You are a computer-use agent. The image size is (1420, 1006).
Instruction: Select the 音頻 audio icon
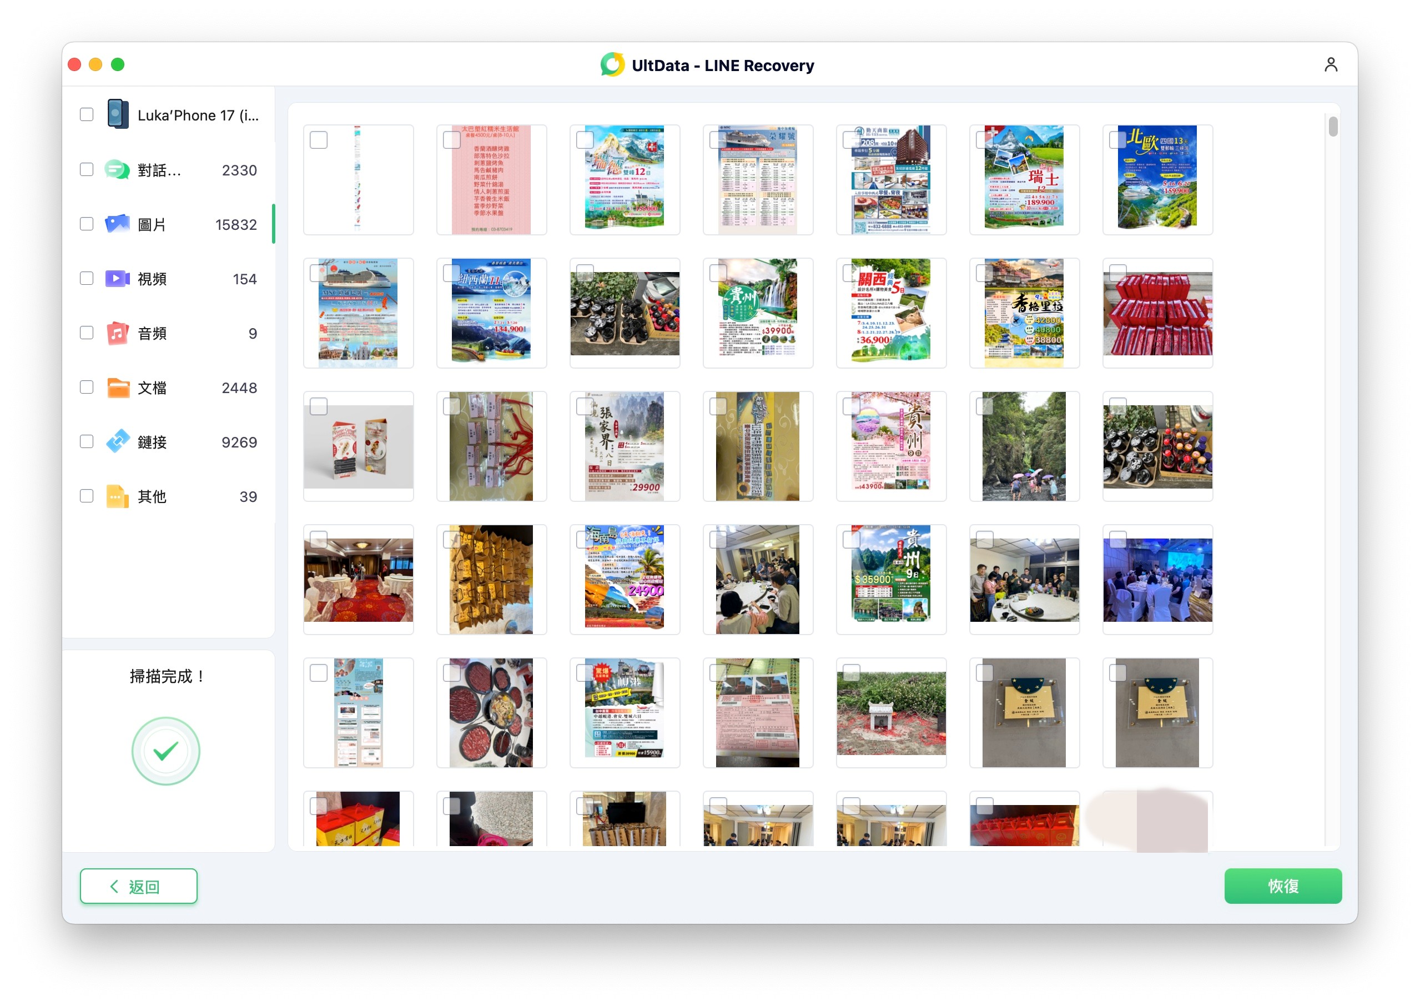pyautogui.click(x=117, y=333)
